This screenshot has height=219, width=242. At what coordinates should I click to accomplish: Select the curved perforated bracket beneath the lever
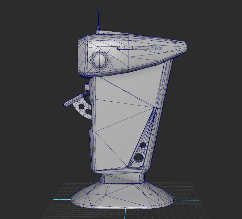tap(82, 108)
